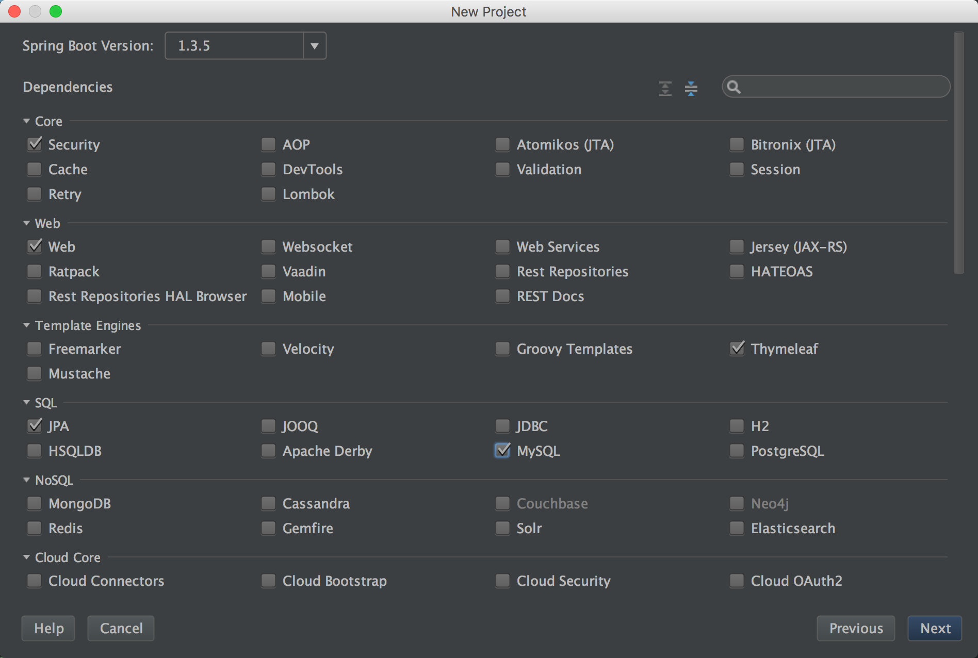Enable the HSQLDB checkbox
978x658 pixels.
click(35, 450)
